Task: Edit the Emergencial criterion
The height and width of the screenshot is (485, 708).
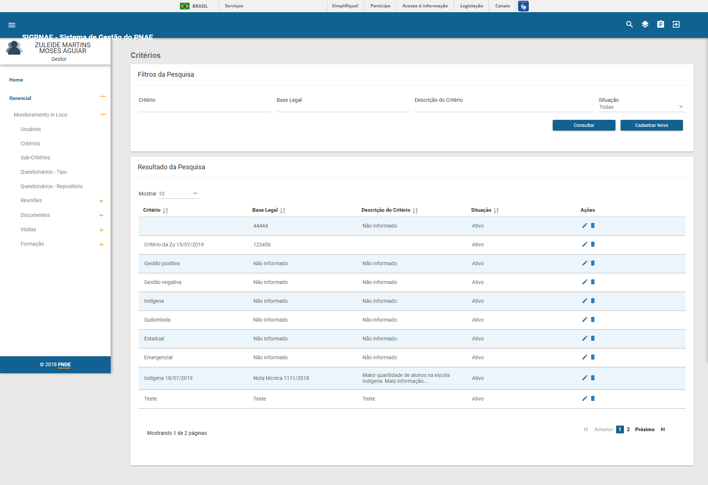Action: [x=584, y=357]
